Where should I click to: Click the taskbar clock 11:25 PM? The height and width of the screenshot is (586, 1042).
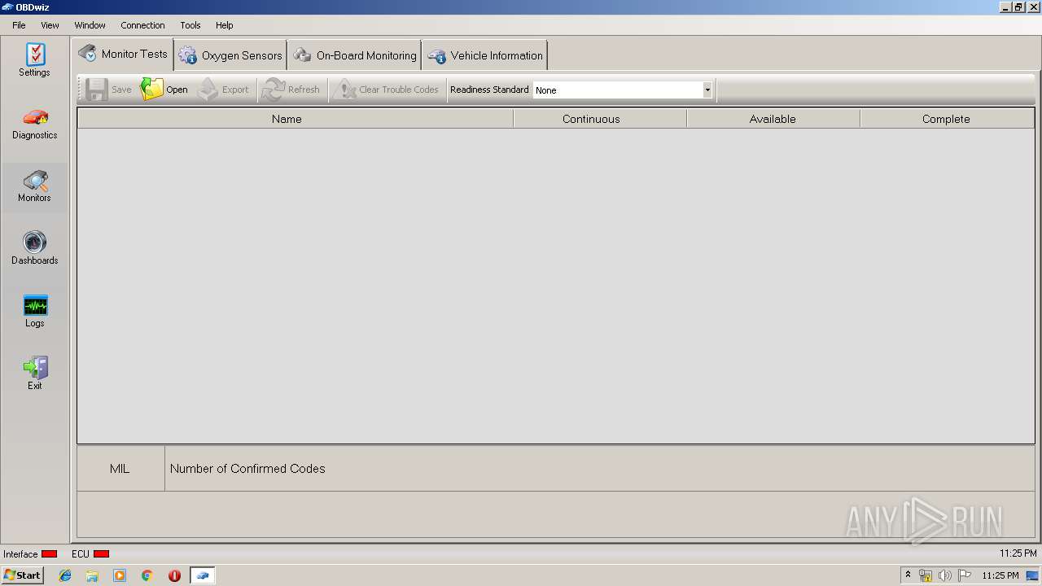1000,575
